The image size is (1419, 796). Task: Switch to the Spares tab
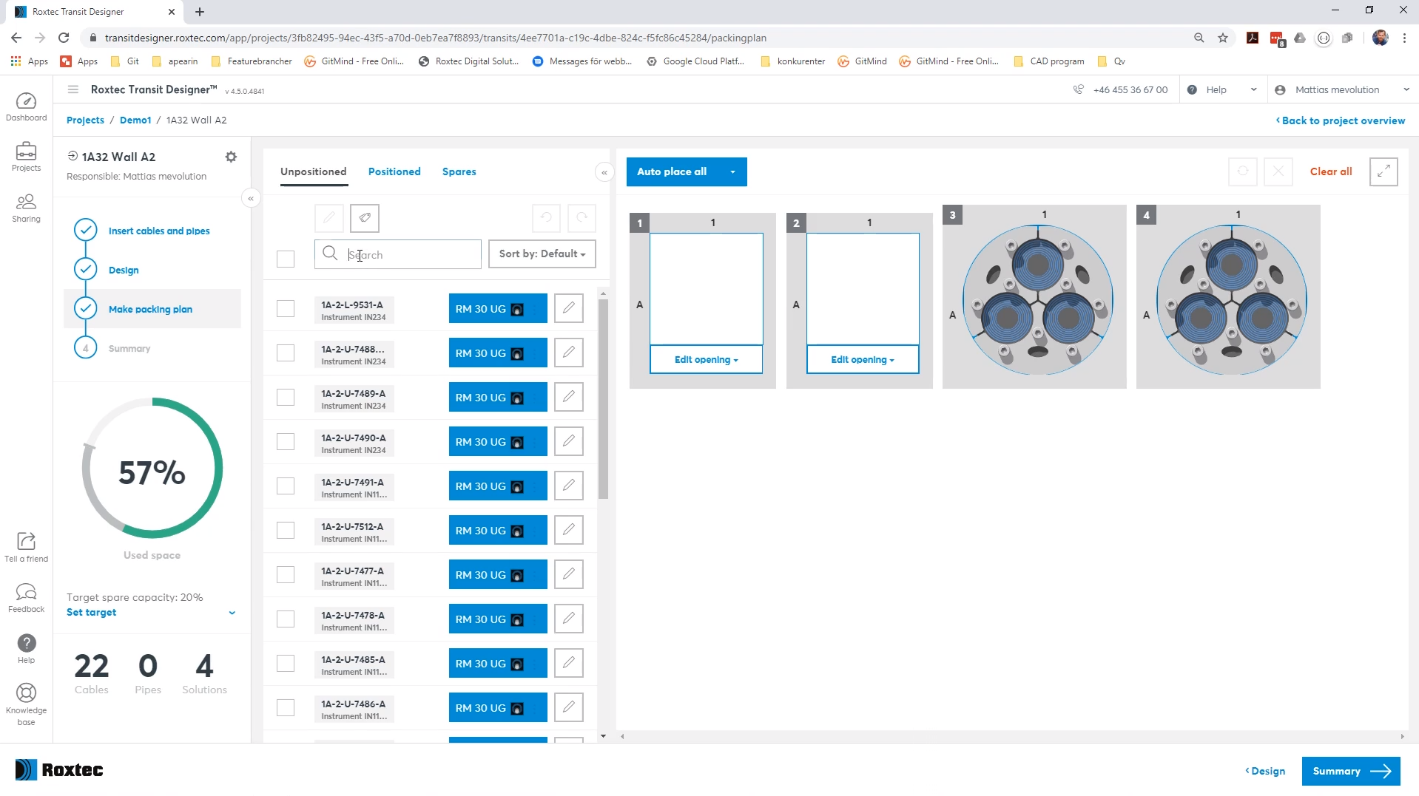click(x=459, y=171)
